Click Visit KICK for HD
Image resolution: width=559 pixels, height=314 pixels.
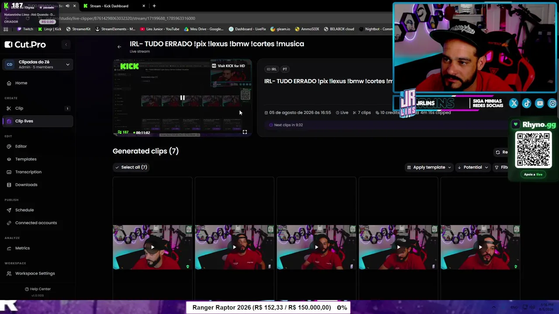tap(228, 66)
